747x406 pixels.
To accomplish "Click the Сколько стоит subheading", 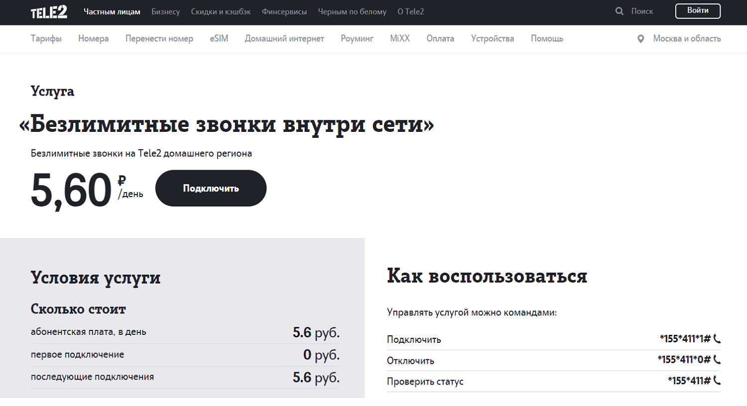I will [78, 309].
